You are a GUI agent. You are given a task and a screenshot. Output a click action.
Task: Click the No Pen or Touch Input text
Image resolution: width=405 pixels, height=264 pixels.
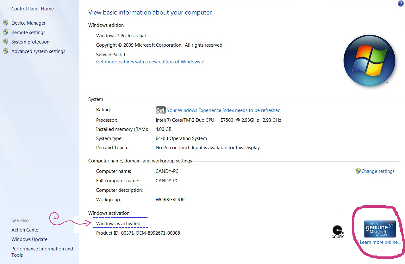208,148
